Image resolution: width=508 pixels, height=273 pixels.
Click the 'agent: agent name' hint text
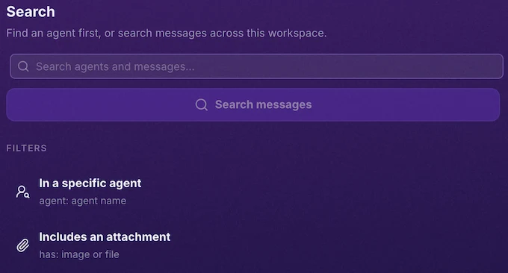click(x=83, y=201)
